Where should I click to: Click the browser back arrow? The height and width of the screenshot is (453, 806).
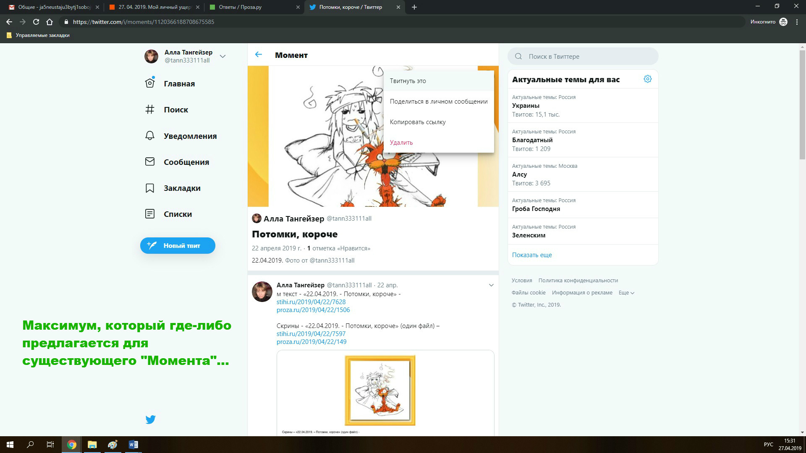9,22
